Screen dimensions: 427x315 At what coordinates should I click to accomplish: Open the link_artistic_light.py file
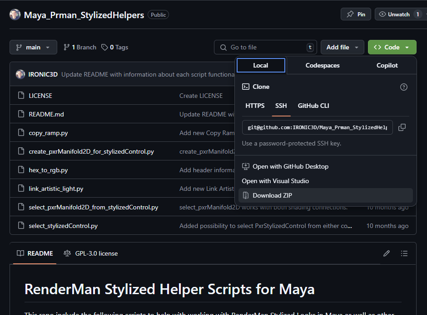pos(56,189)
